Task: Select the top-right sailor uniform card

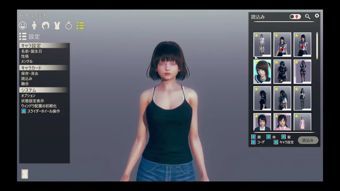Action: (303, 45)
